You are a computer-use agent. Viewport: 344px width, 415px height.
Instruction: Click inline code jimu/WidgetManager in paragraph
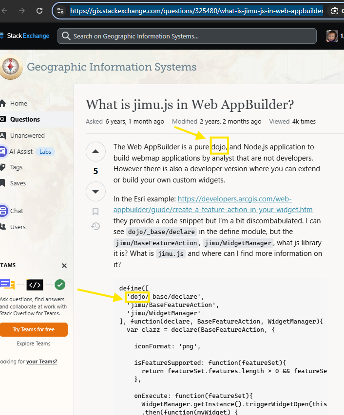coord(238,243)
